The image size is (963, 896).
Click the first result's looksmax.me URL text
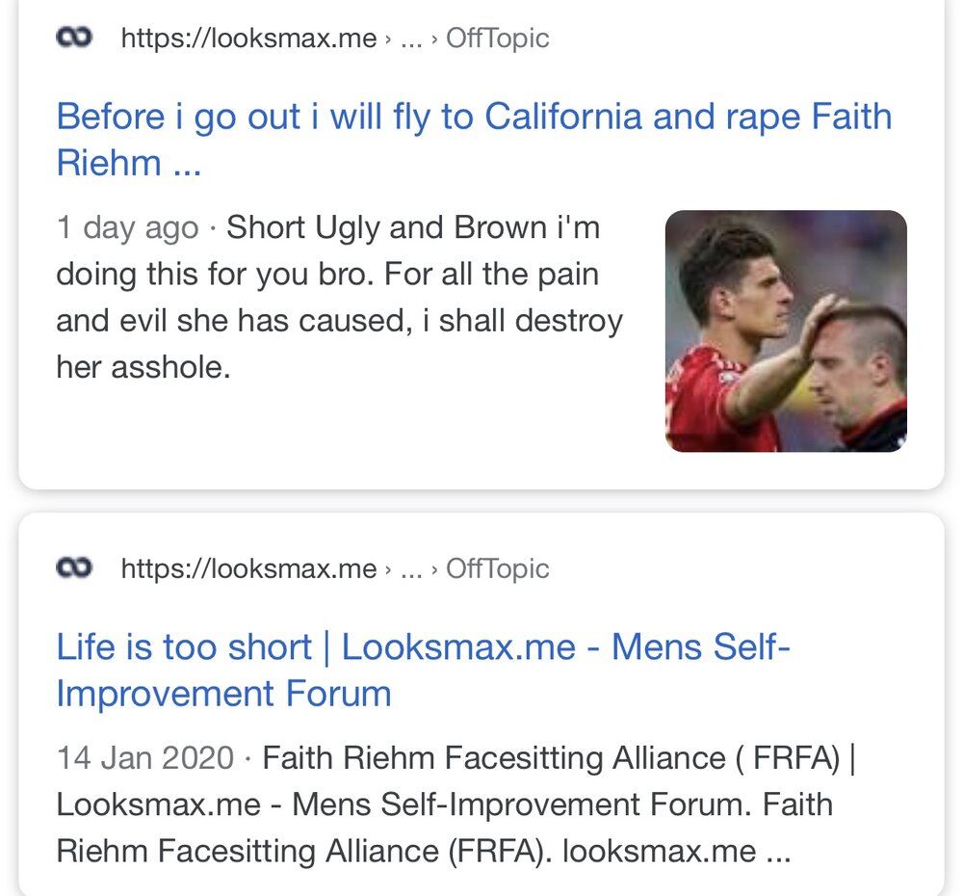click(248, 39)
